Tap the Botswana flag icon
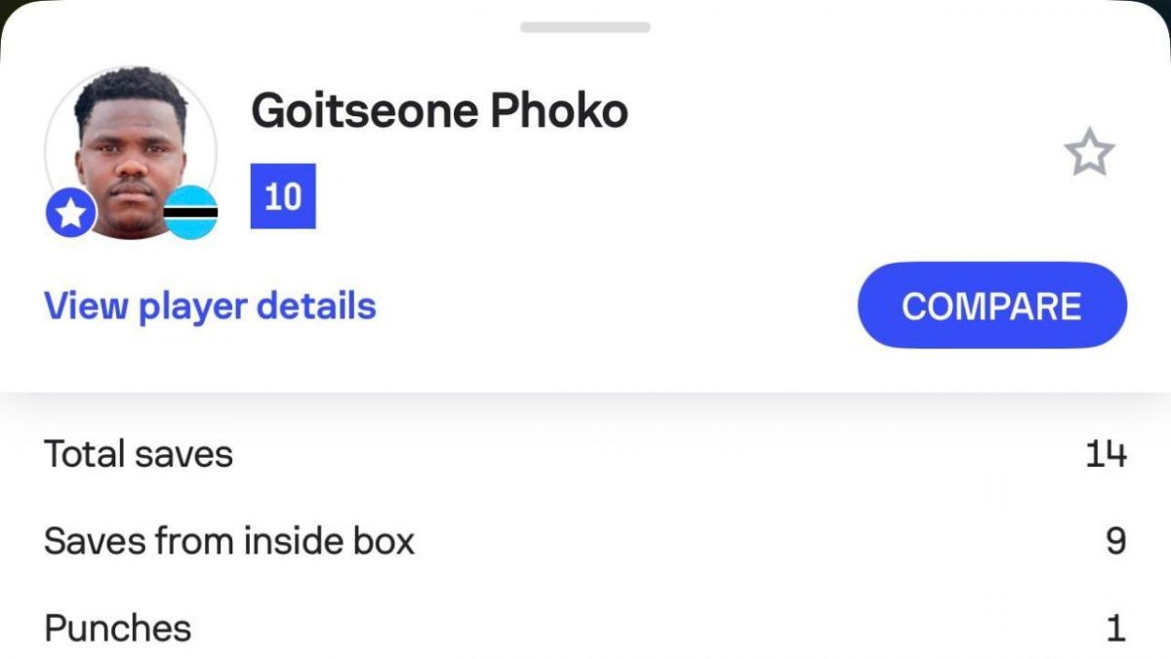The height and width of the screenshot is (659, 1171). (190, 213)
